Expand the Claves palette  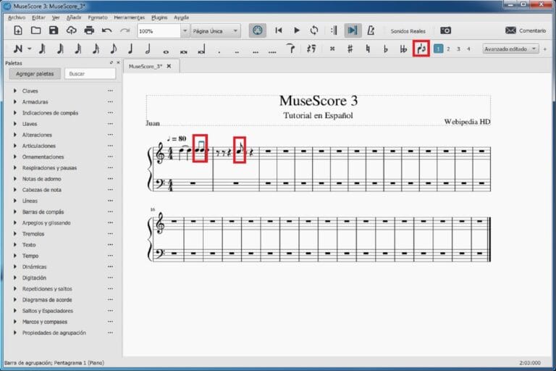(x=15, y=91)
